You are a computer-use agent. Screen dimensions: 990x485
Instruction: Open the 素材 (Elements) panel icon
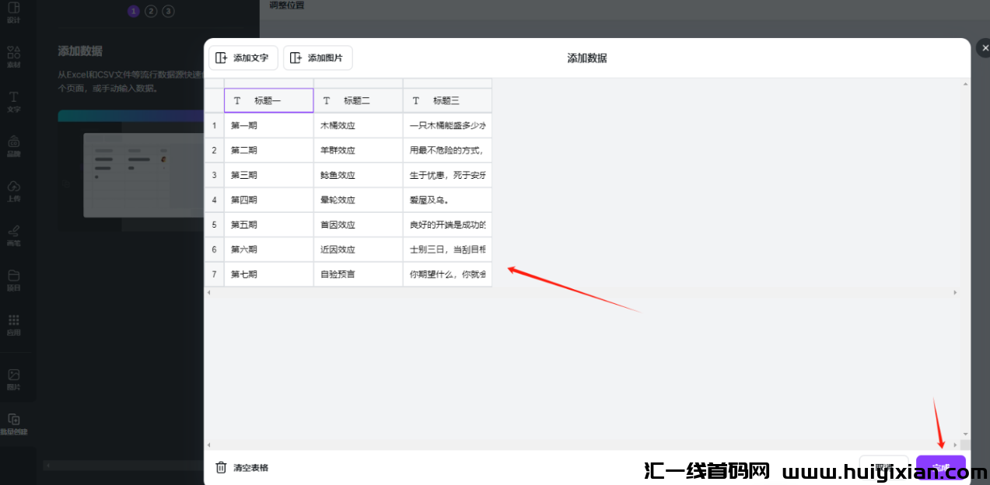point(13,56)
